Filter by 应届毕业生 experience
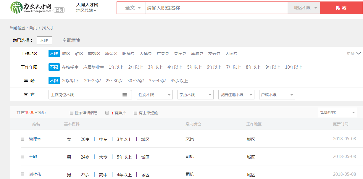363x179 pixels. tap(93, 67)
